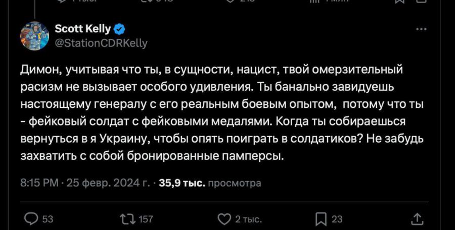The width and height of the screenshot is (455, 230).
Task: Click the blue verified badge
Action: click(x=120, y=29)
